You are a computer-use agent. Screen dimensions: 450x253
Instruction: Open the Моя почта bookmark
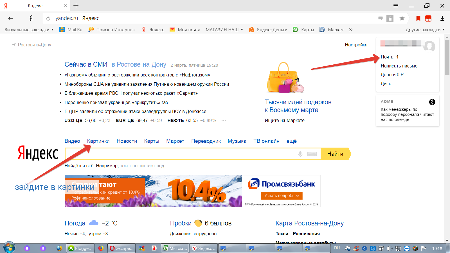[x=185, y=30]
